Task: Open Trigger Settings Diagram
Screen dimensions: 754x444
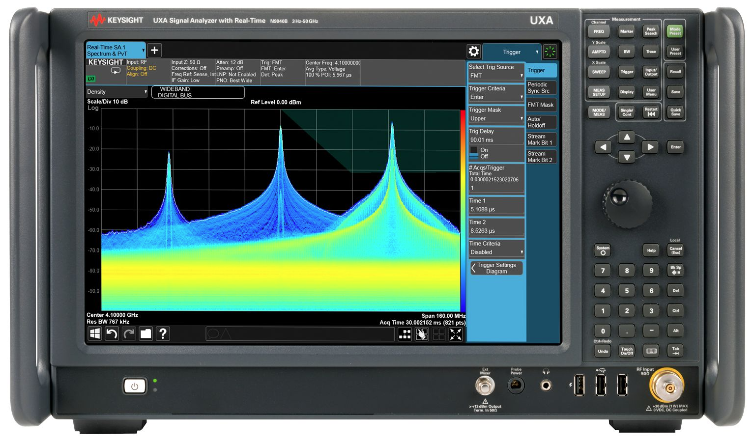Action: (x=496, y=268)
